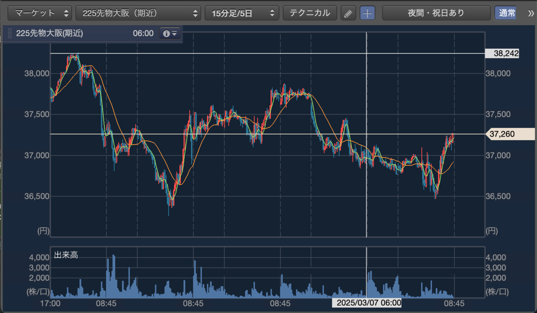Expand the toolbar overflow chevron
This screenshot has height=313, width=537.
point(530,13)
